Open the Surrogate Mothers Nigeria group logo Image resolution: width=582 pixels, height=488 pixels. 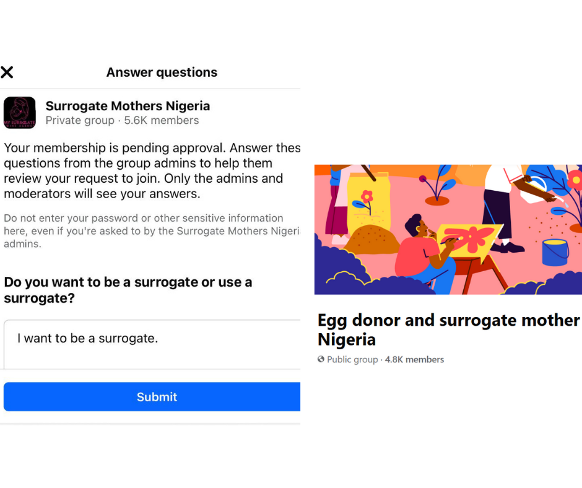[x=20, y=113]
